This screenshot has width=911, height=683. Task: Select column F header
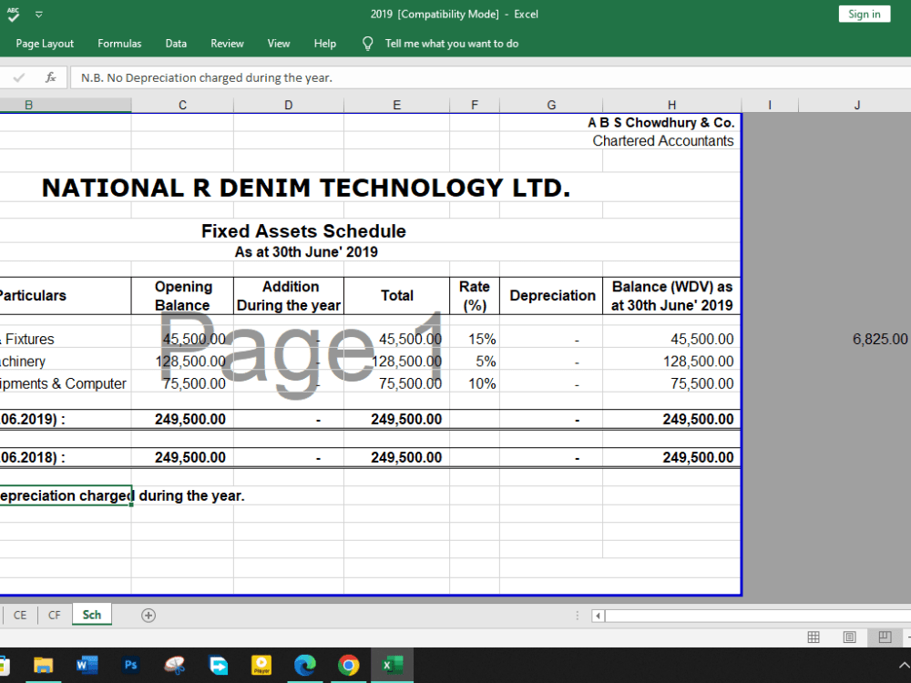475,105
